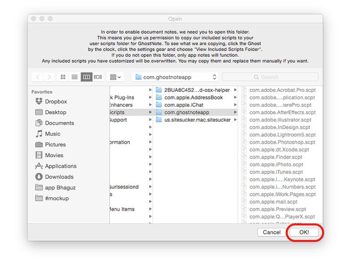Open Desktop in Favorites sidebar
Viewport: 347px width, 261px height.
click(x=51, y=112)
